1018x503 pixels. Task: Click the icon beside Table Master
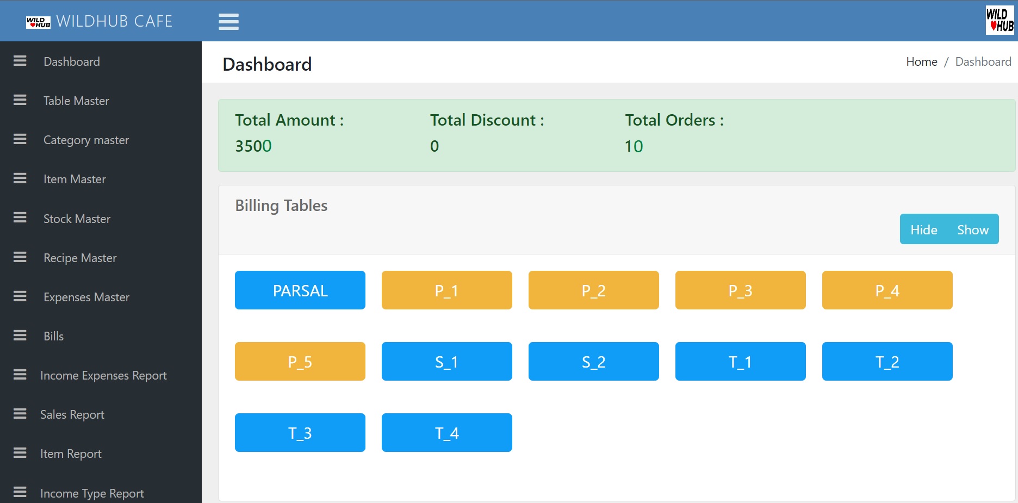(20, 100)
